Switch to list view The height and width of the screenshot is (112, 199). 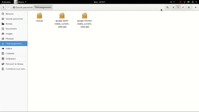coord(174,7)
